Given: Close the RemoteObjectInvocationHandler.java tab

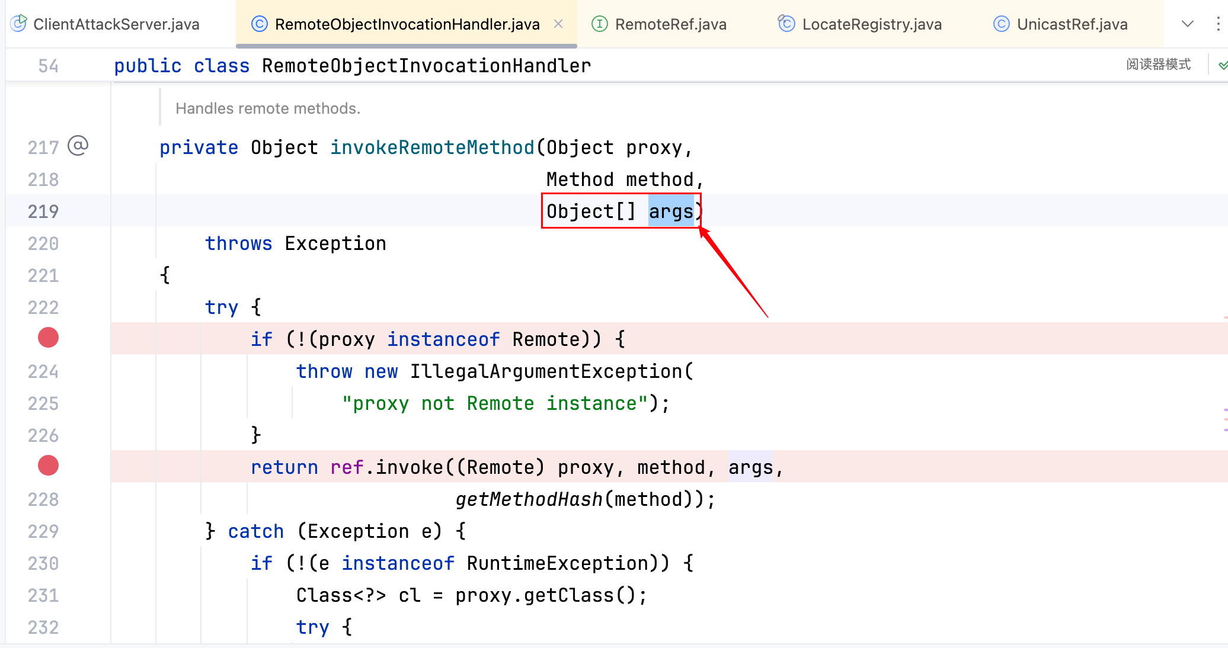Looking at the screenshot, I should click(558, 24).
